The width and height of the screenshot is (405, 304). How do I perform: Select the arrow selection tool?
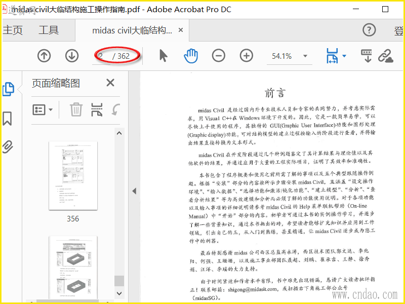163,56
